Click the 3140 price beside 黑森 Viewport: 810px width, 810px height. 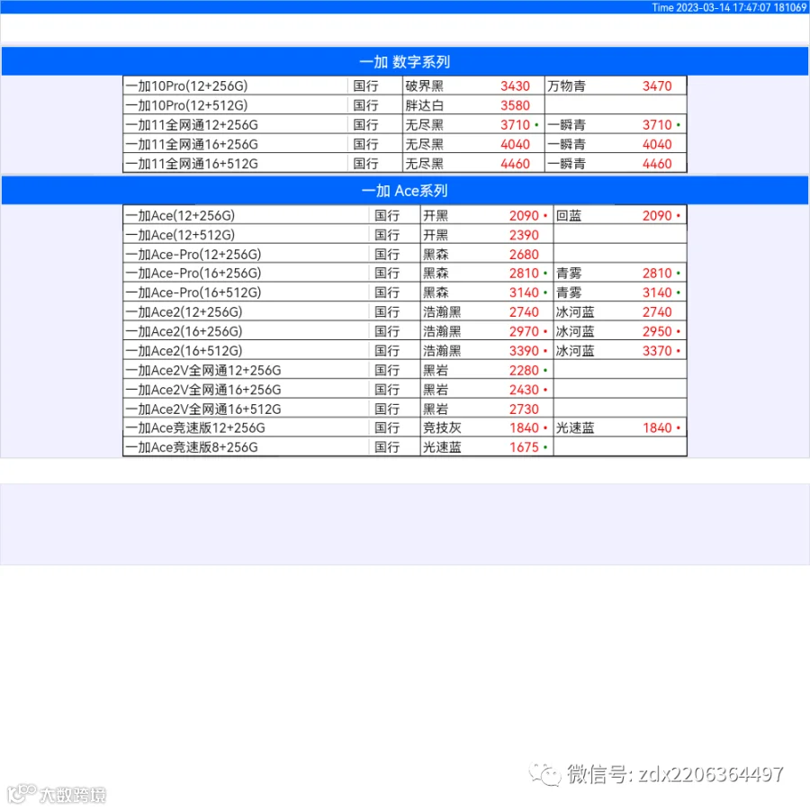point(524,292)
